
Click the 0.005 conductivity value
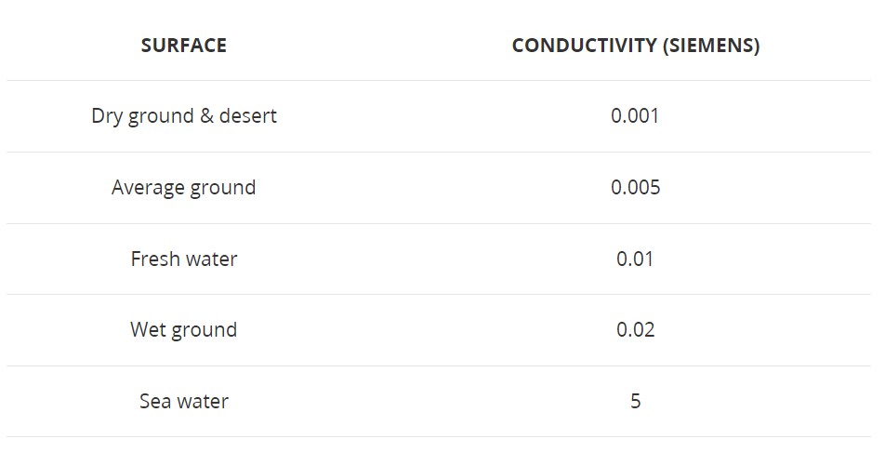(636, 188)
